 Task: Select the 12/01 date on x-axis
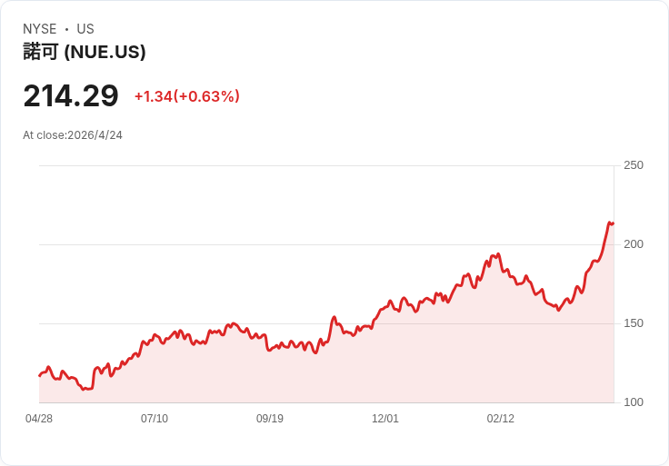click(385, 419)
